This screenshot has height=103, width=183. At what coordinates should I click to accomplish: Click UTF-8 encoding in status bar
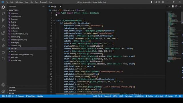pos(115,96)
